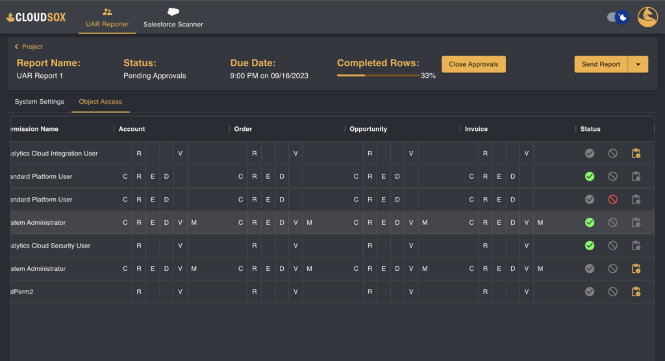Viewport: 665px width, 361px height.
Task: Open the user profile avatar
Action: [647, 17]
